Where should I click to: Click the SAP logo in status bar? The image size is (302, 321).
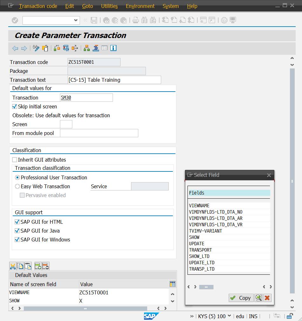coord(151,316)
